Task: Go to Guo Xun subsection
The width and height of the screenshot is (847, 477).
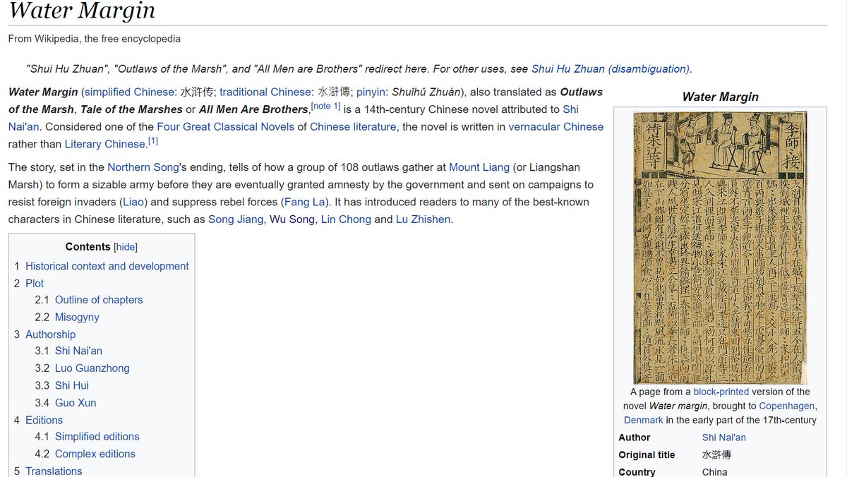Action: coord(76,403)
